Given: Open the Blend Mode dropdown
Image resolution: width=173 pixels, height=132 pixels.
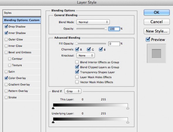Looking at the screenshot, I should tap(93, 22).
